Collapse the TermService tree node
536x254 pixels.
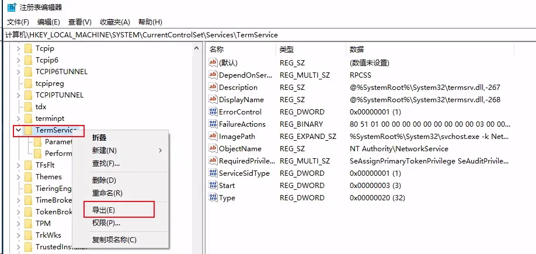point(18,130)
